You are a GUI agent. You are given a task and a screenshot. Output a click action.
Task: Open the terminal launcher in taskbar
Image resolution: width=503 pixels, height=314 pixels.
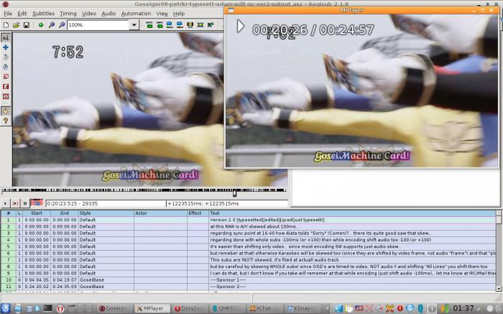48,308
